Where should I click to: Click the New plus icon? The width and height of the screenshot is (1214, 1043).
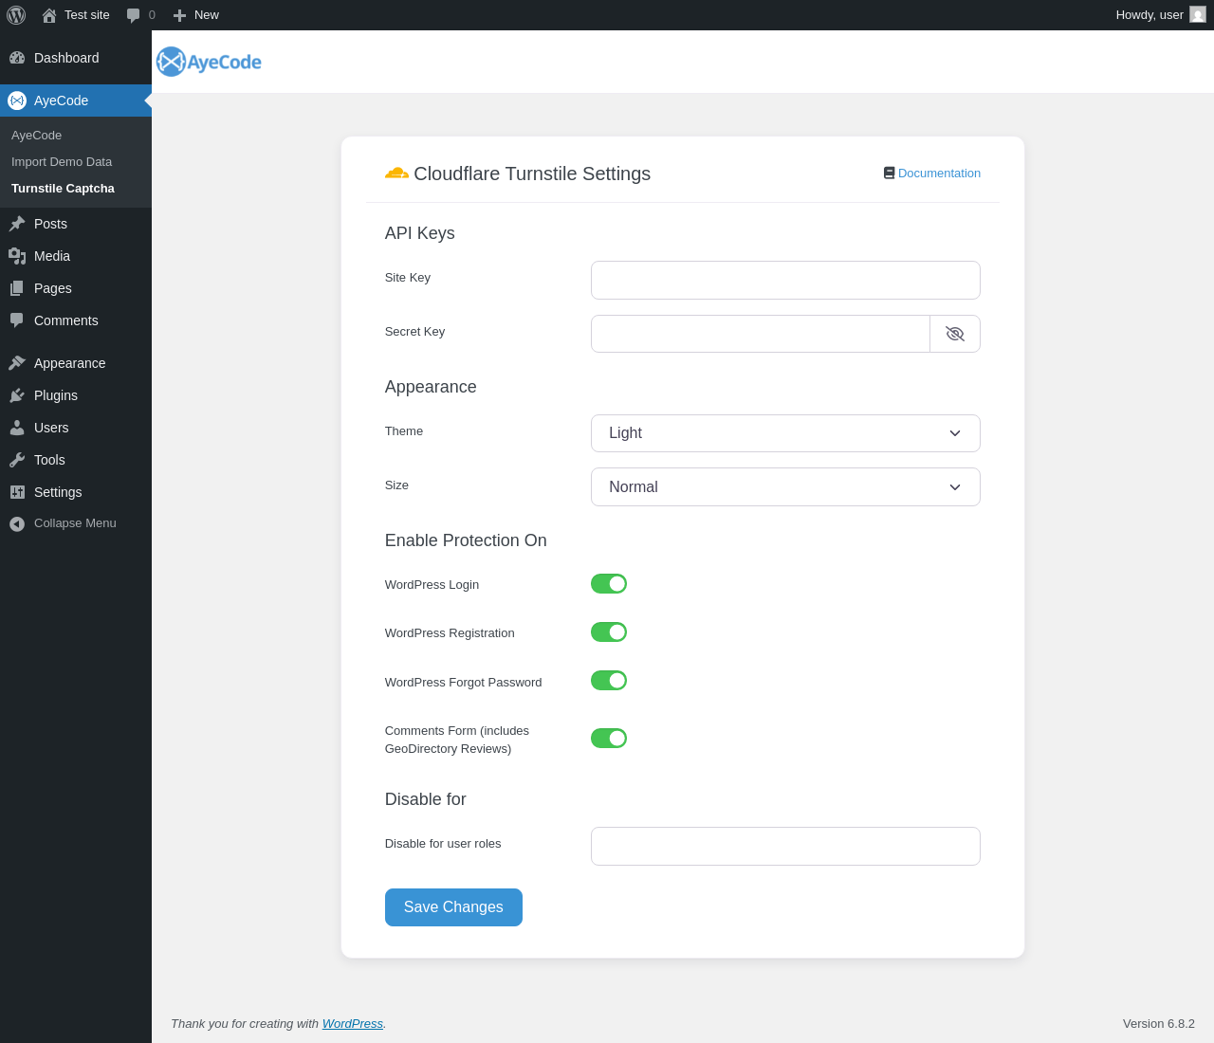click(x=179, y=15)
